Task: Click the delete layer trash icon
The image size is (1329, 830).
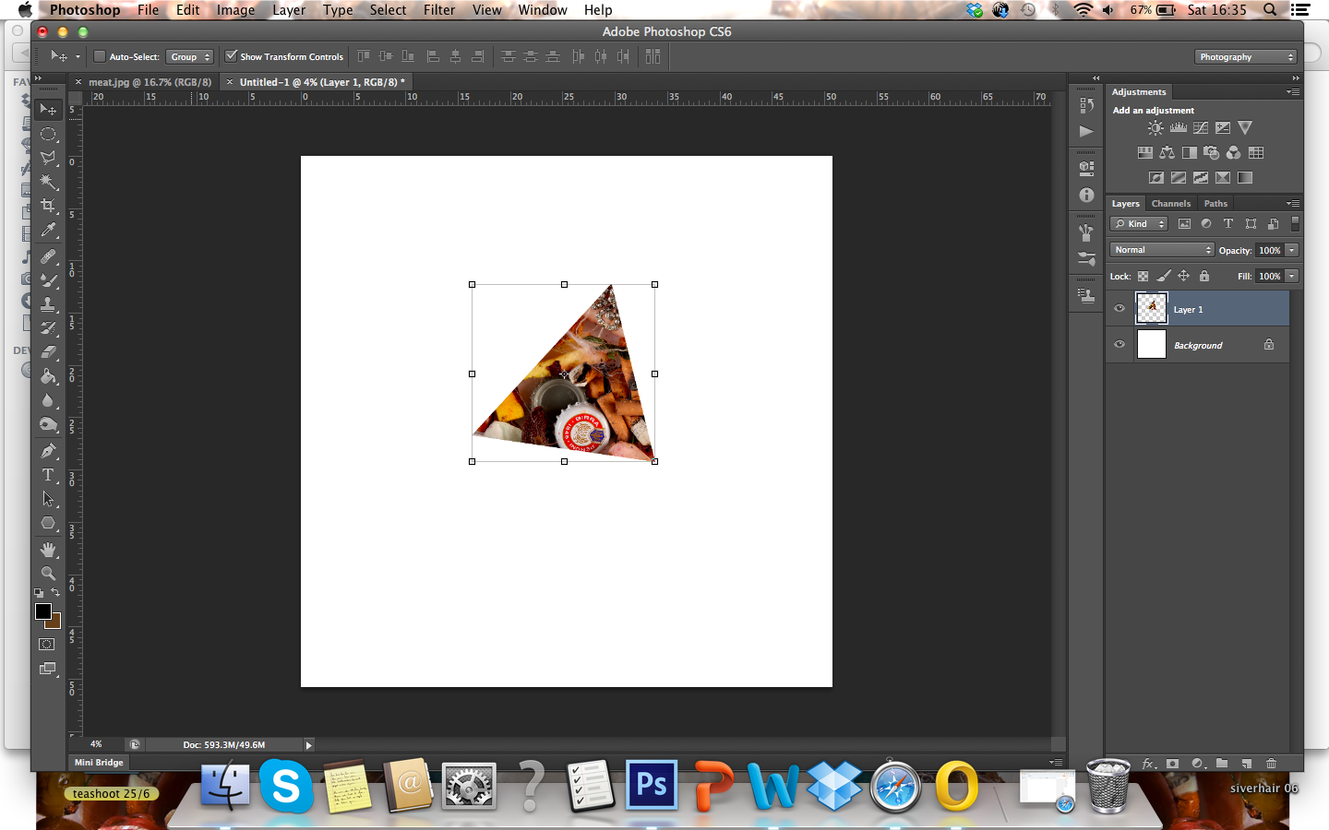Action: tap(1272, 764)
